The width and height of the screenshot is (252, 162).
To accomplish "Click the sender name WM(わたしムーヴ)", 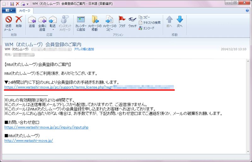I will [x=17, y=49].
